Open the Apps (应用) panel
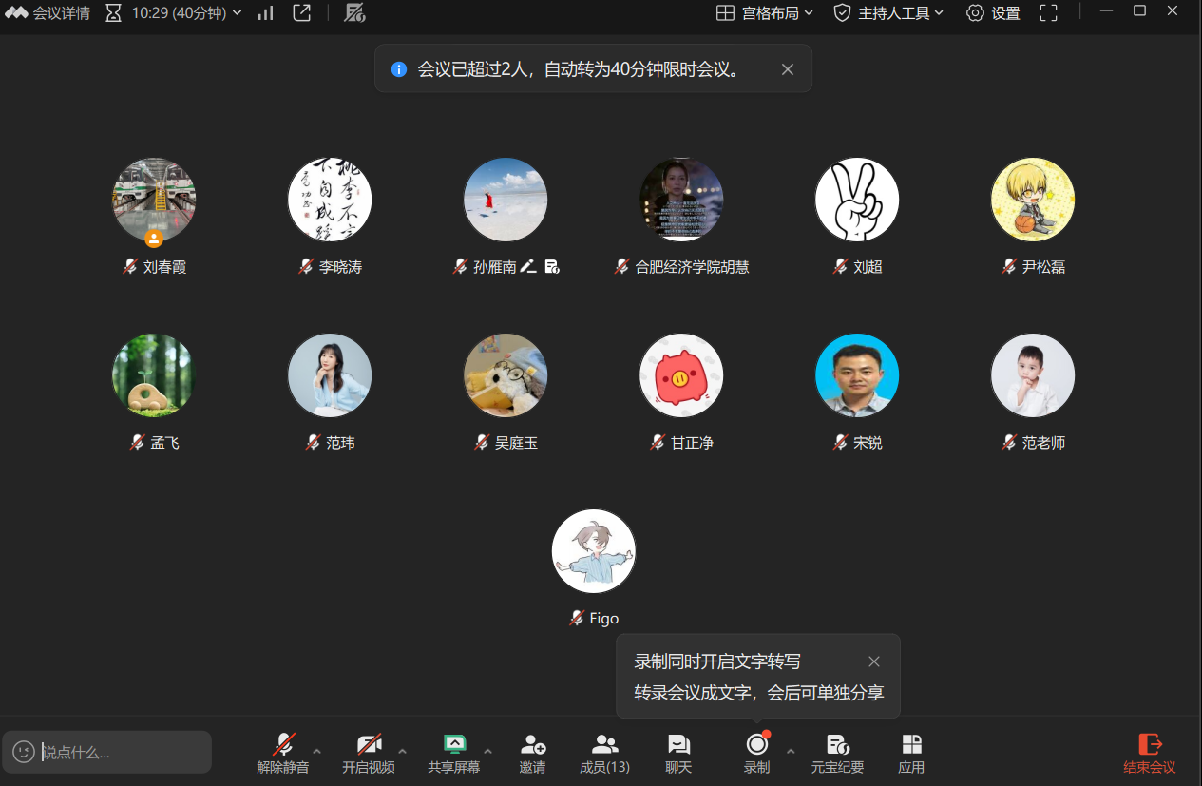Viewport: 1202px width, 786px height. tap(911, 745)
